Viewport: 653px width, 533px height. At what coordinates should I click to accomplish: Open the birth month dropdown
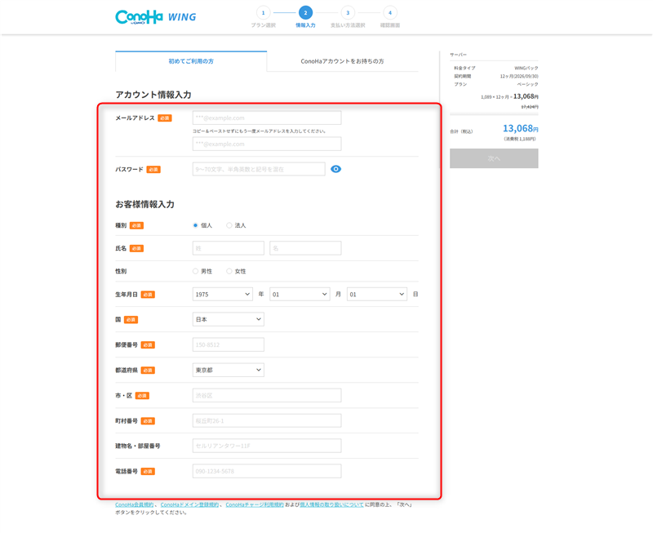coord(300,294)
